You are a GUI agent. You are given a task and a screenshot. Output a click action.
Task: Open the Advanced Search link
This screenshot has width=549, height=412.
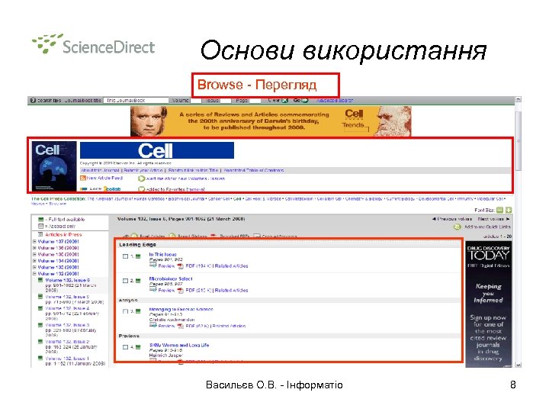tap(335, 101)
